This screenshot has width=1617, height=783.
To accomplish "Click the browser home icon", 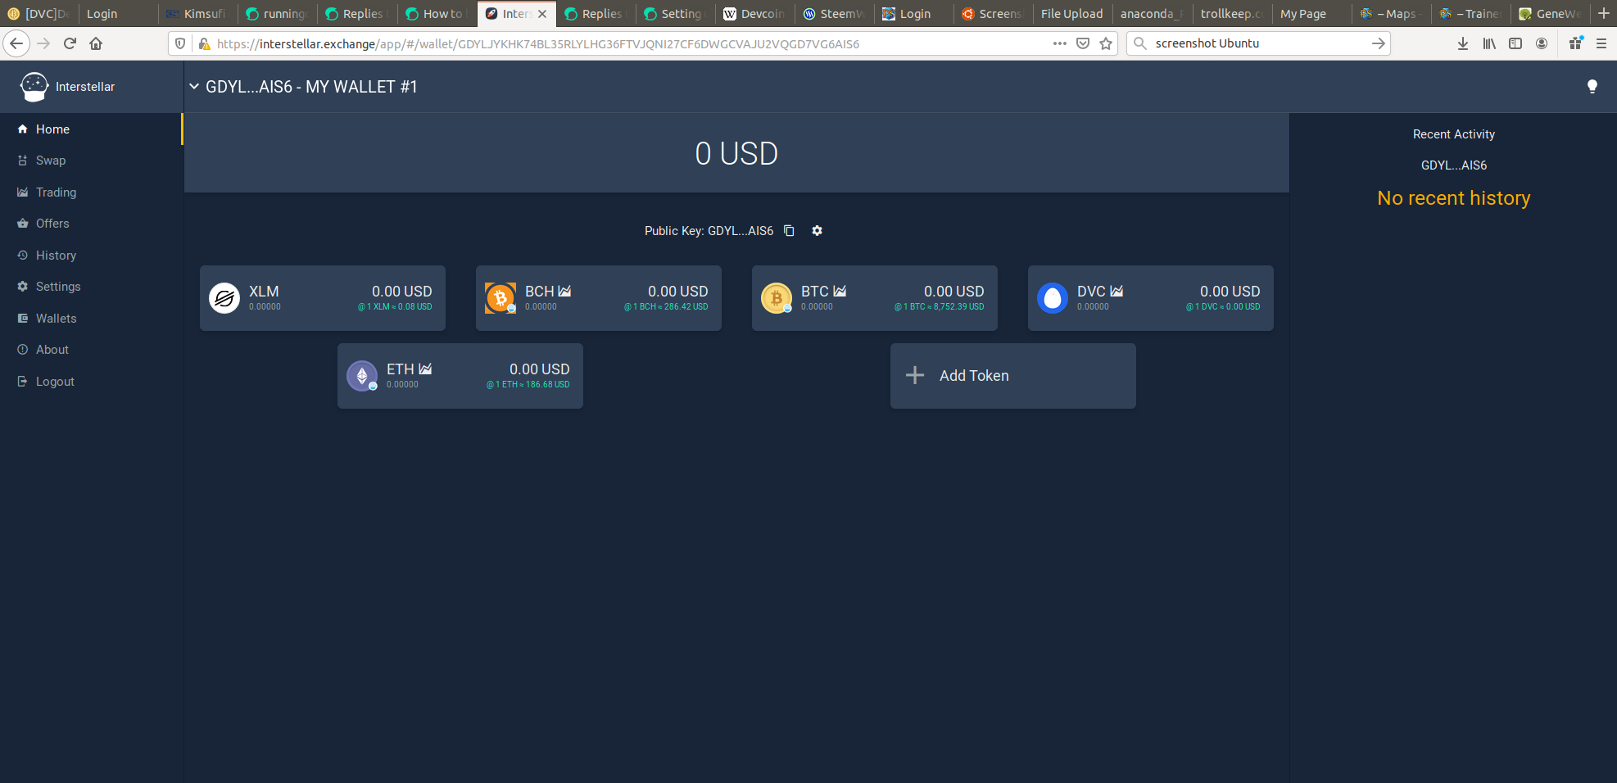I will [96, 43].
